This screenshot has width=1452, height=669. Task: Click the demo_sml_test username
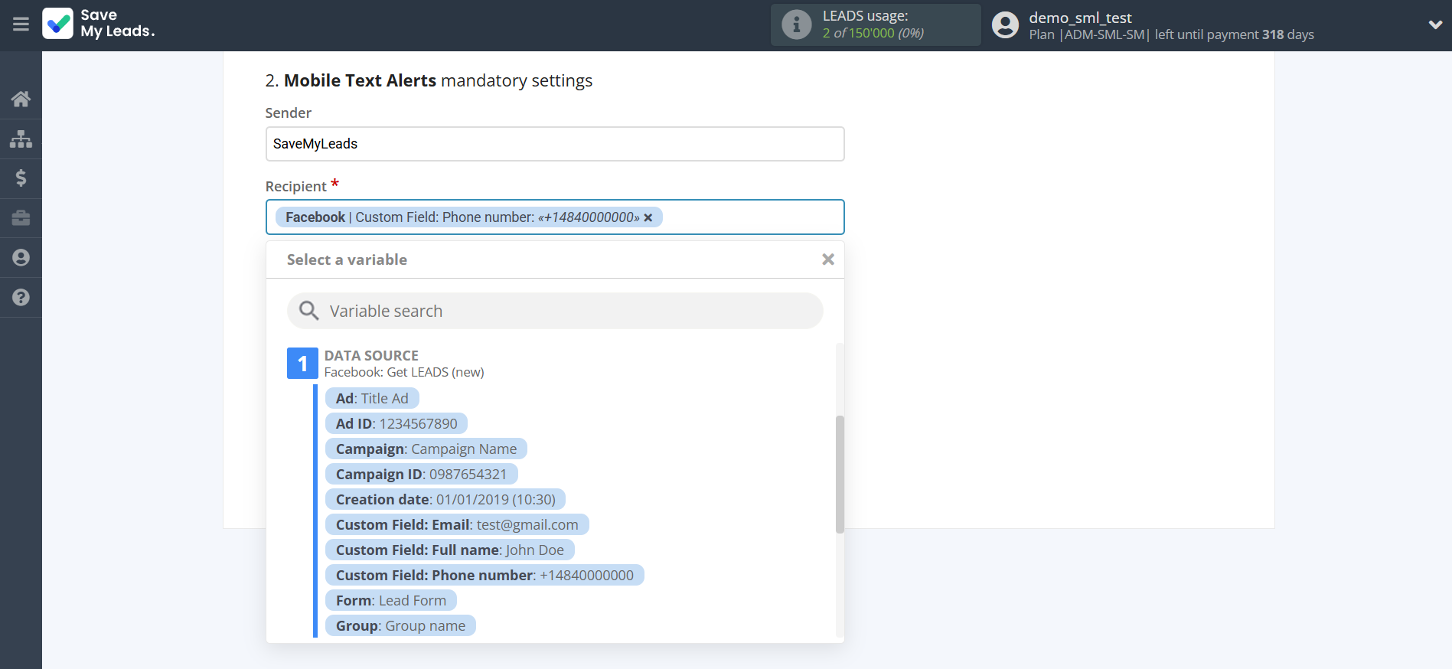(1080, 18)
